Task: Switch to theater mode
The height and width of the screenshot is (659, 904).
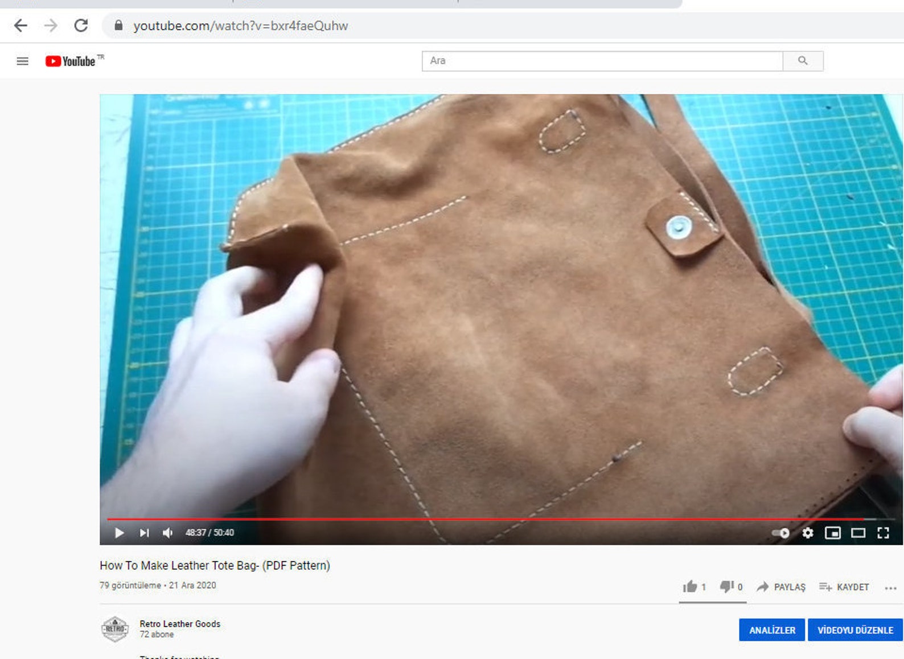Action: point(858,533)
